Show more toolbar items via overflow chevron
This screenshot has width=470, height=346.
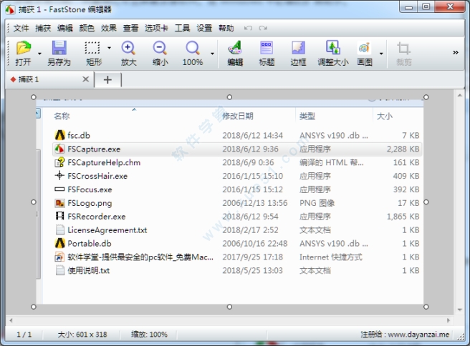[456, 52]
